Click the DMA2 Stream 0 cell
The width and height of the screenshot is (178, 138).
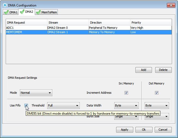click(68, 28)
